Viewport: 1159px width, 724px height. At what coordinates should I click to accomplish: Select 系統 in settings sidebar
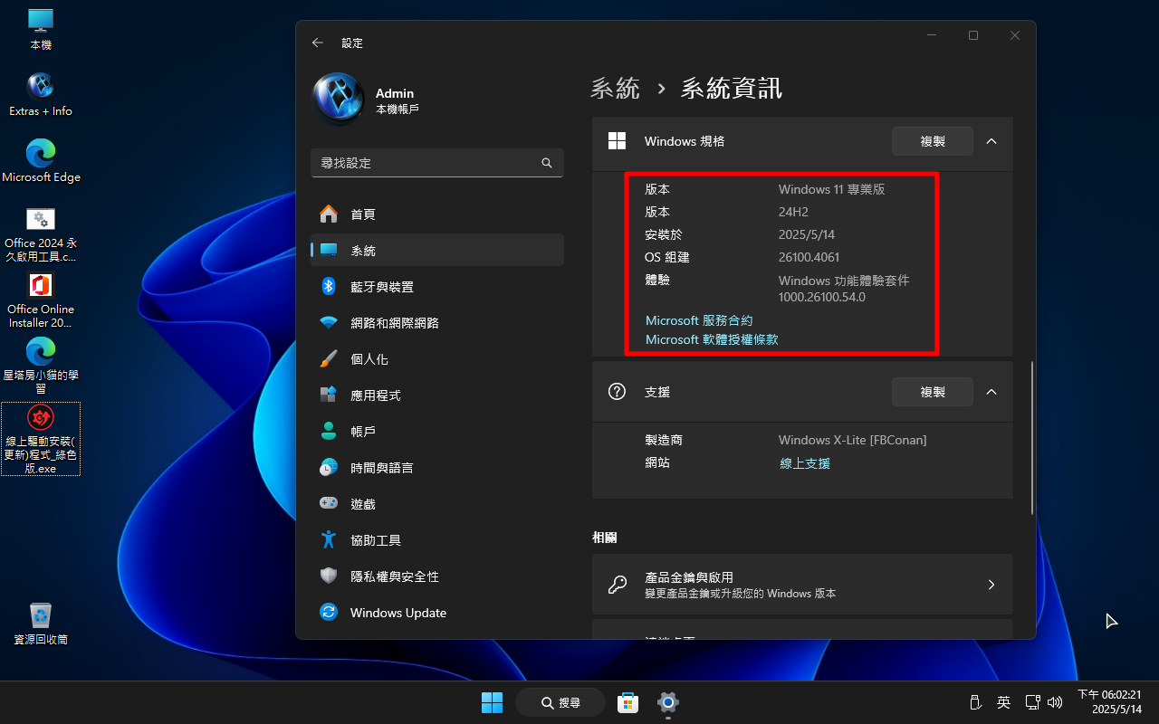[436, 251]
